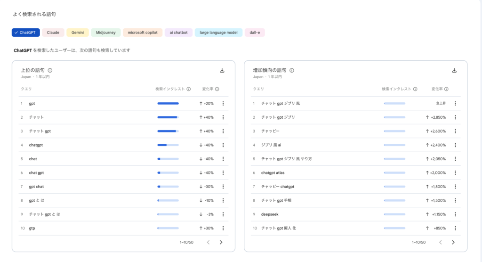Open more options for チャッピー row
482x262 pixels.
tap(455, 131)
